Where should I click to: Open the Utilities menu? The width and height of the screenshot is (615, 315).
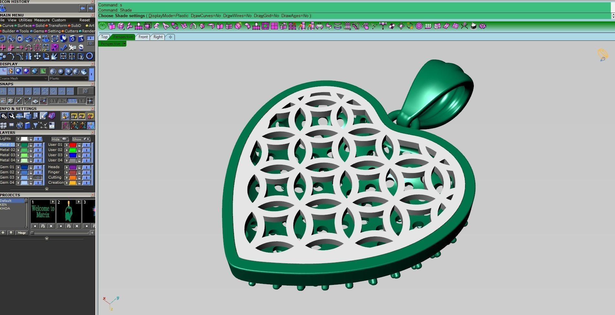click(x=25, y=20)
